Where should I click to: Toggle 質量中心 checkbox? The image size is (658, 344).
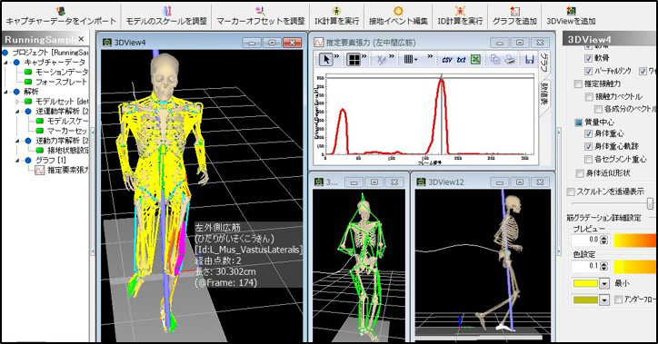[578, 123]
